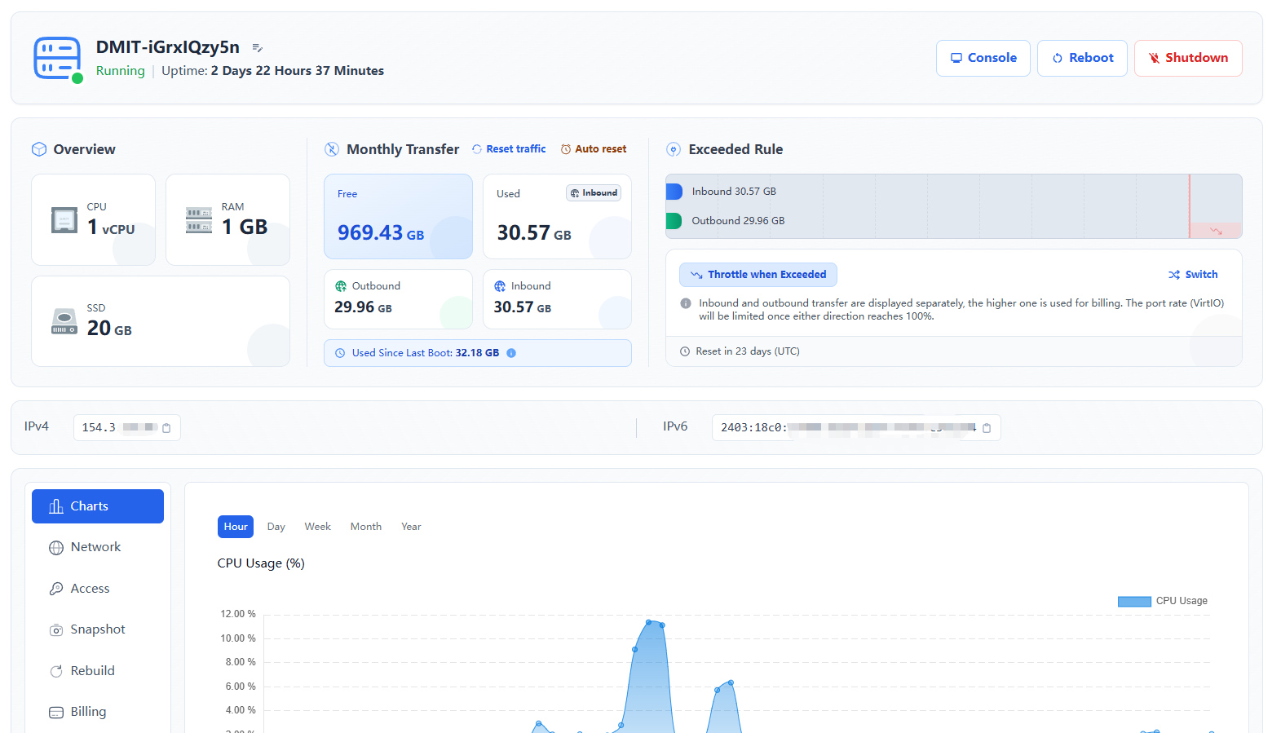Click the edit name icon beside DMIT-iGrxIQzy5n
This screenshot has width=1281, height=733.
[257, 48]
